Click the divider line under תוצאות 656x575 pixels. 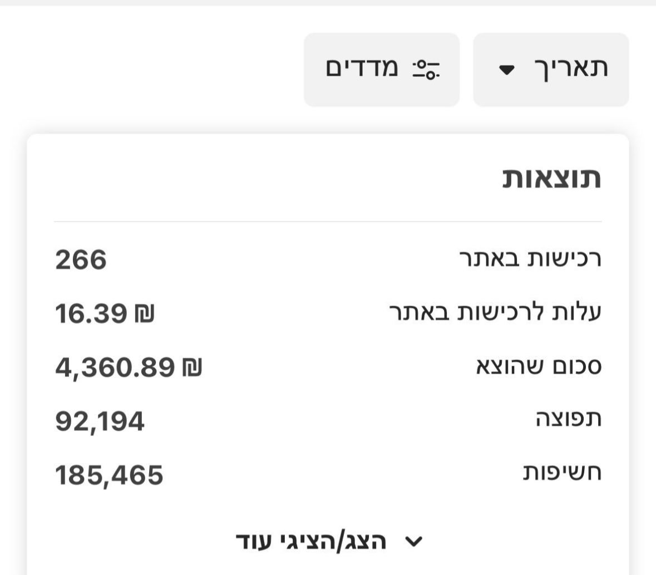point(328,222)
